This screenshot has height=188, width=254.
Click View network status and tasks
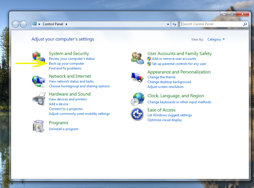(x=71, y=81)
